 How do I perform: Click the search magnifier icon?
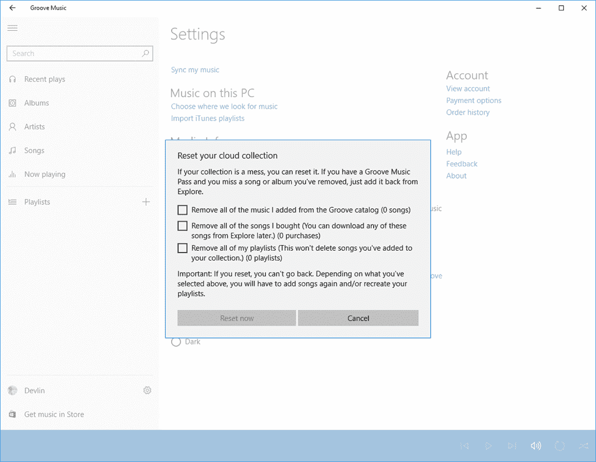click(x=146, y=54)
